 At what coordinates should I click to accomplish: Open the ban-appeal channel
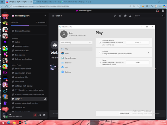[29, 55]
